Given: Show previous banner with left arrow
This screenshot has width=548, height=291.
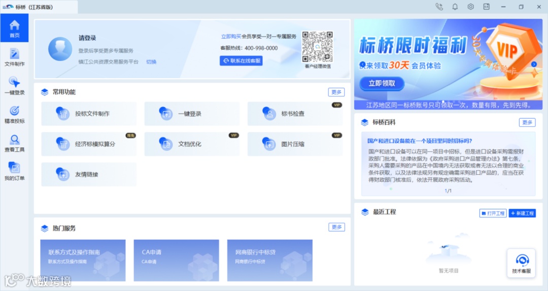Looking at the screenshot, I should point(362,64).
